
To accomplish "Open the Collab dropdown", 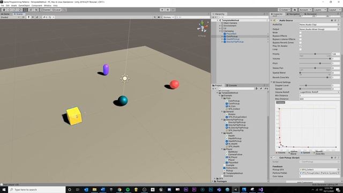I will [x=284, y=10].
